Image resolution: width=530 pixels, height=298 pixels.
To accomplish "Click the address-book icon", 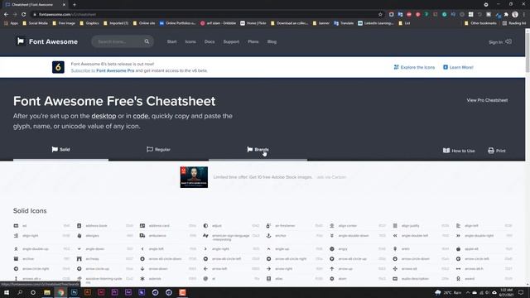I will click(79, 226).
